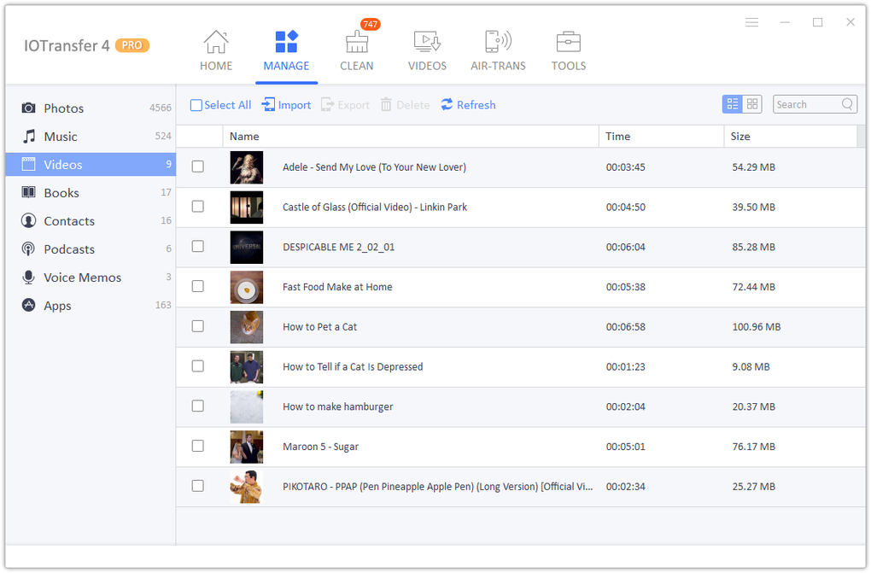Viewport: 871px width, 573px height.
Task: Tick the Select All checkbox
Action: tap(196, 105)
